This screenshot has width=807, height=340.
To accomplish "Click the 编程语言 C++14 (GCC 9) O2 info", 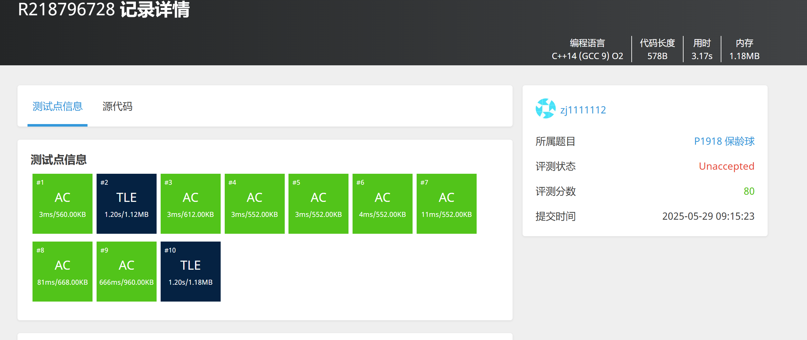I will [x=587, y=49].
